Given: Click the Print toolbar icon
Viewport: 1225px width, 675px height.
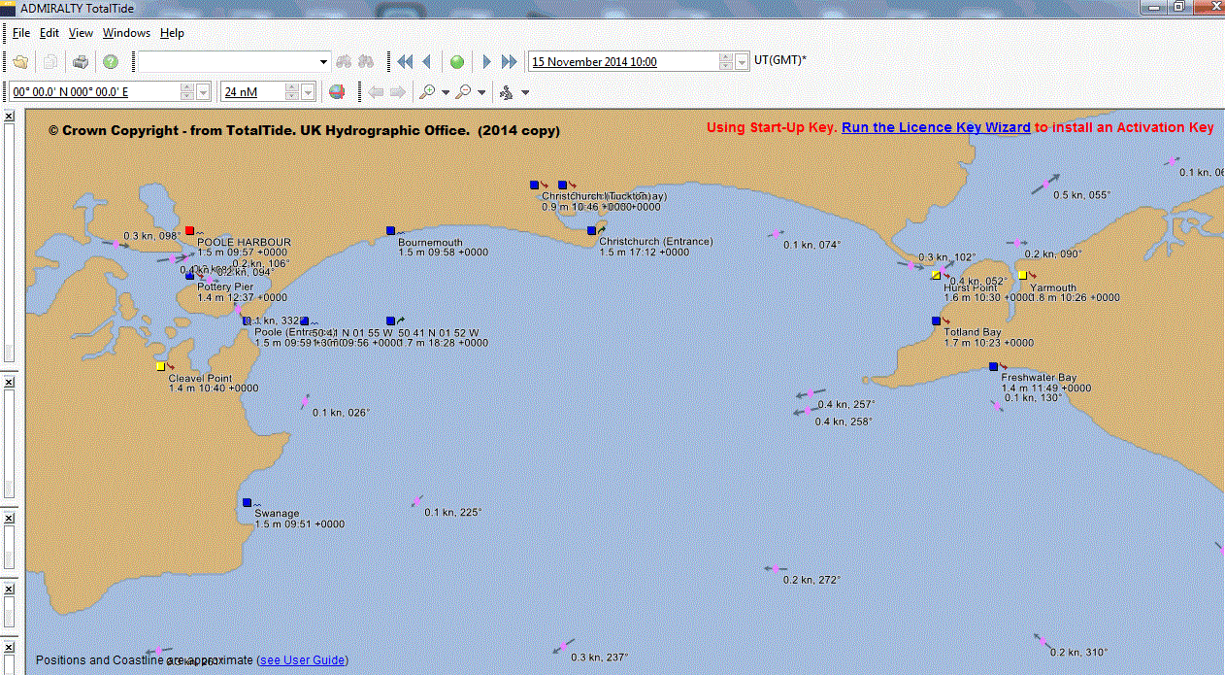Looking at the screenshot, I should [x=81, y=62].
